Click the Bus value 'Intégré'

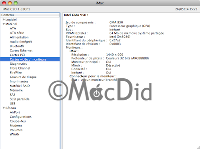click(x=114, y=30)
